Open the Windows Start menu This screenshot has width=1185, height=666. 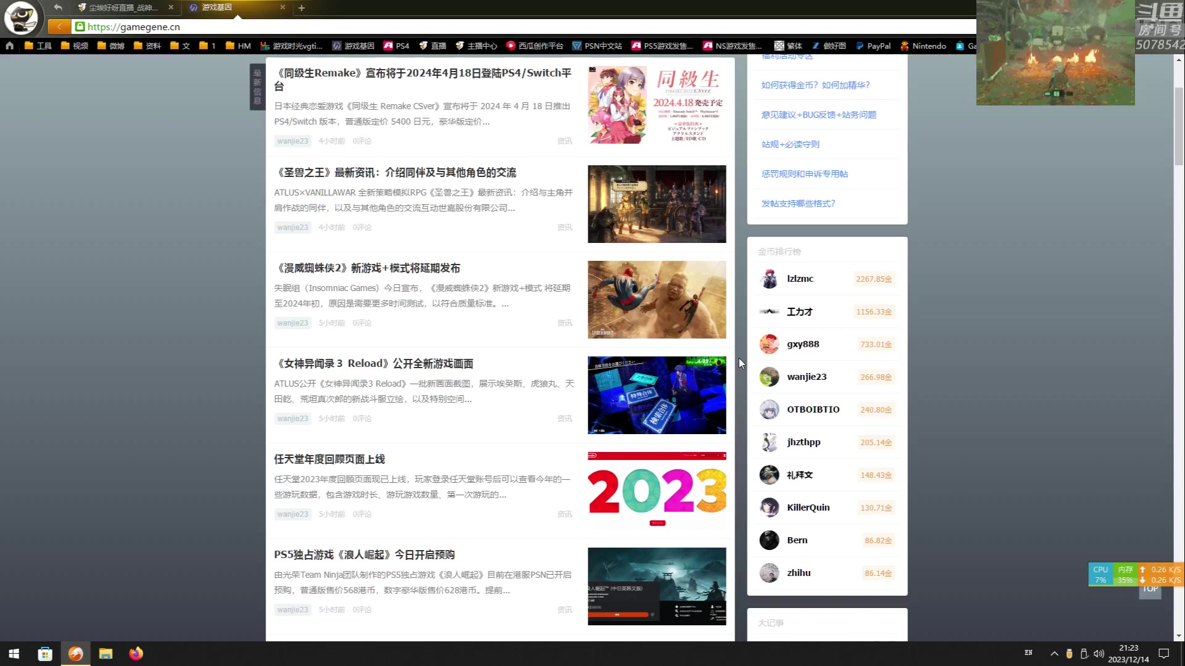(x=14, y=654)
